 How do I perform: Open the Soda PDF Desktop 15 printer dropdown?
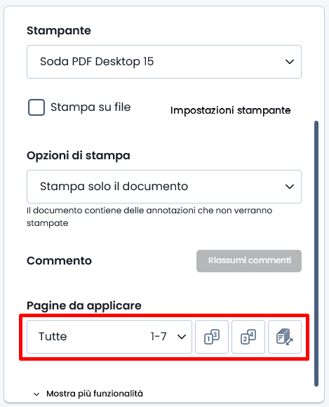[164, 62]
